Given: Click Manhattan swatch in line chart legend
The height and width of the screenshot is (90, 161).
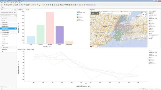Looking at the screenshot, I should (x=149, y=61).
